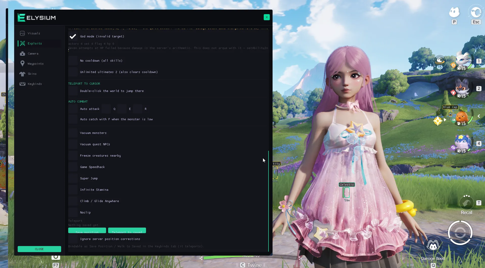This screenshot has width=485, height=268.
Task: Click the Visuals sidebar icon
Action: (x=22, y=33)
